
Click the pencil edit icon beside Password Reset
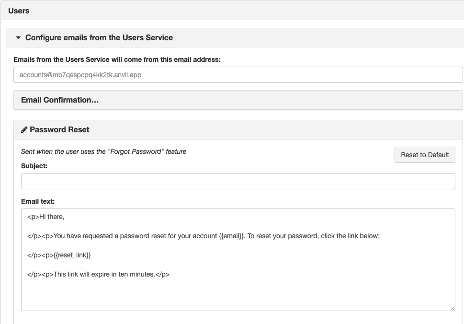(x=25, y=129)
